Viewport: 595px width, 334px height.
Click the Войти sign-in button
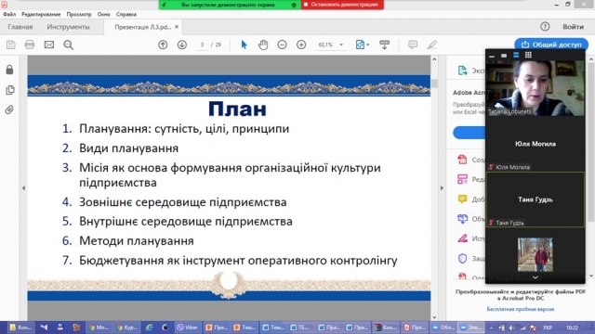[573, 27]
